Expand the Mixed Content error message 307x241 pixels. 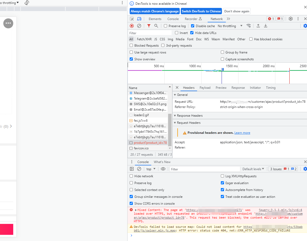tap(136, 210)
